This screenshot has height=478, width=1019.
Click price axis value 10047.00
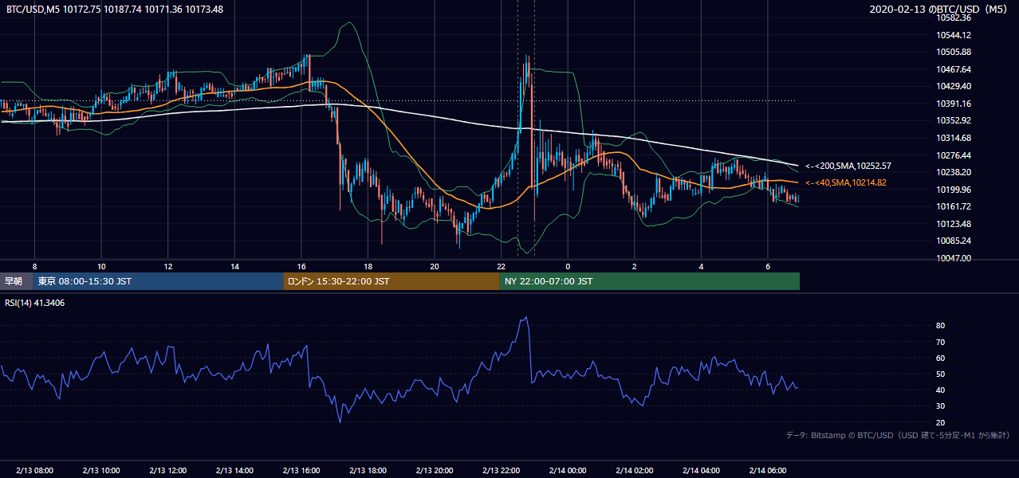(954, 258)
